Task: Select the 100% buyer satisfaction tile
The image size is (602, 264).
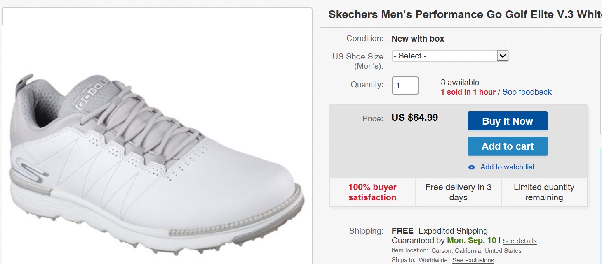Action: 372,192
